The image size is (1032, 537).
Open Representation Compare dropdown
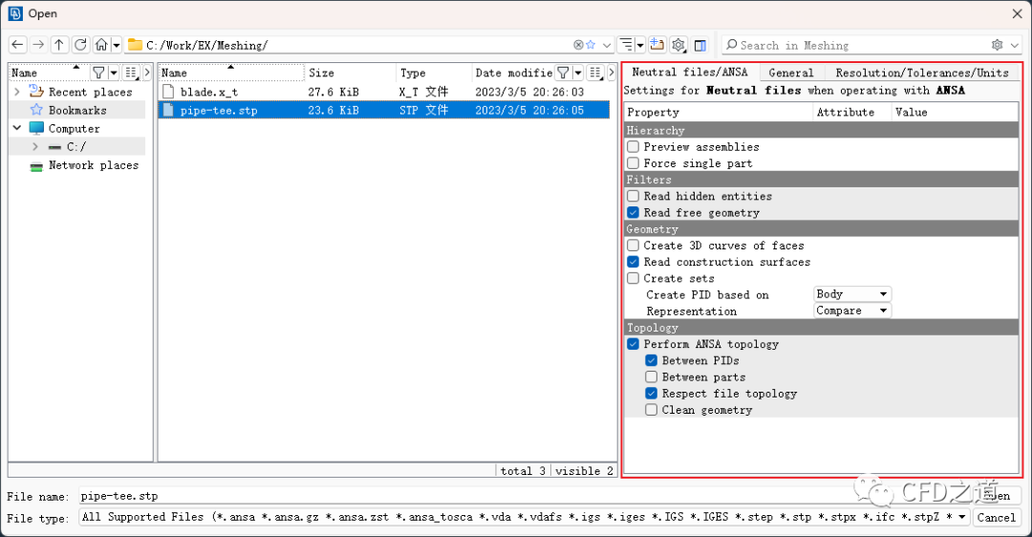853,310
